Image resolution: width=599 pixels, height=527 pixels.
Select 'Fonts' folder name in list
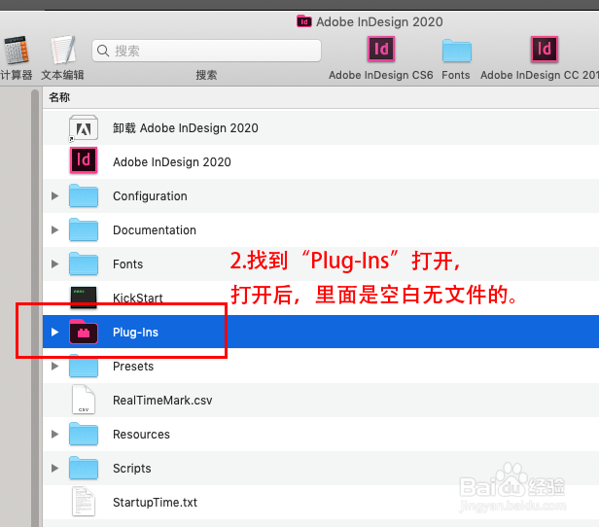[127, 263]
